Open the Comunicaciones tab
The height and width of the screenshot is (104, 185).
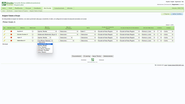59,8
